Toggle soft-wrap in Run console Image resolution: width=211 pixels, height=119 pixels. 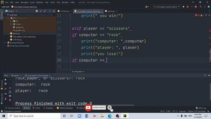tap(10, 88)
